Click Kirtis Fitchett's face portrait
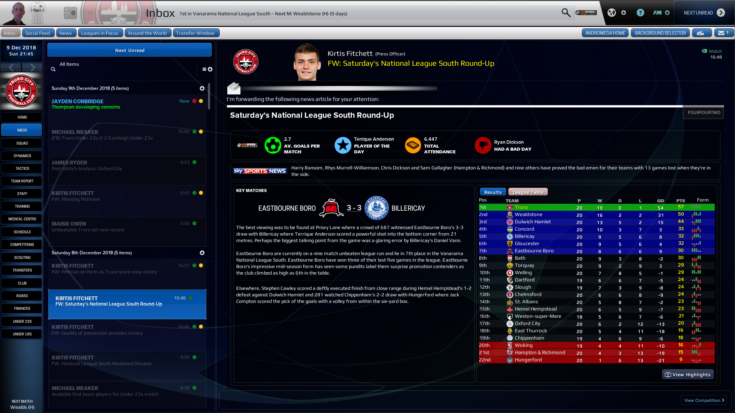The width and height of the screenshot is (735, 413). (307, 62)
